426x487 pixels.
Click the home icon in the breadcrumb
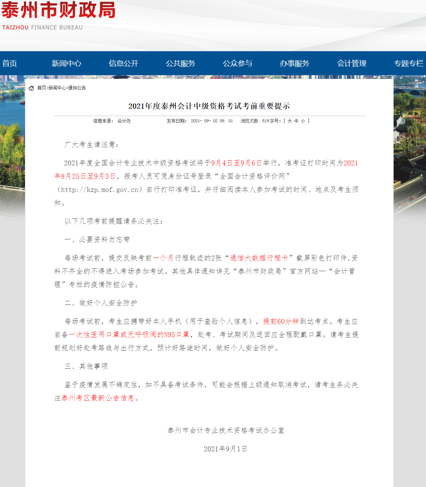(x=31, y=88)
